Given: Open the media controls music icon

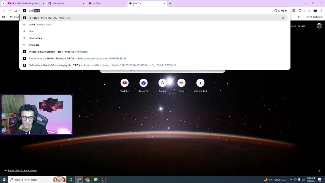Looking at the screenshot, I should (309, 11).
